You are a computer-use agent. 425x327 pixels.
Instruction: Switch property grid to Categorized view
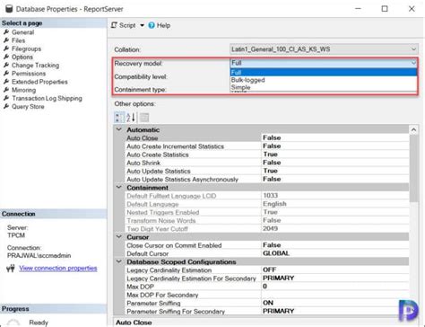pyautogui.click(x=119, y=118)
